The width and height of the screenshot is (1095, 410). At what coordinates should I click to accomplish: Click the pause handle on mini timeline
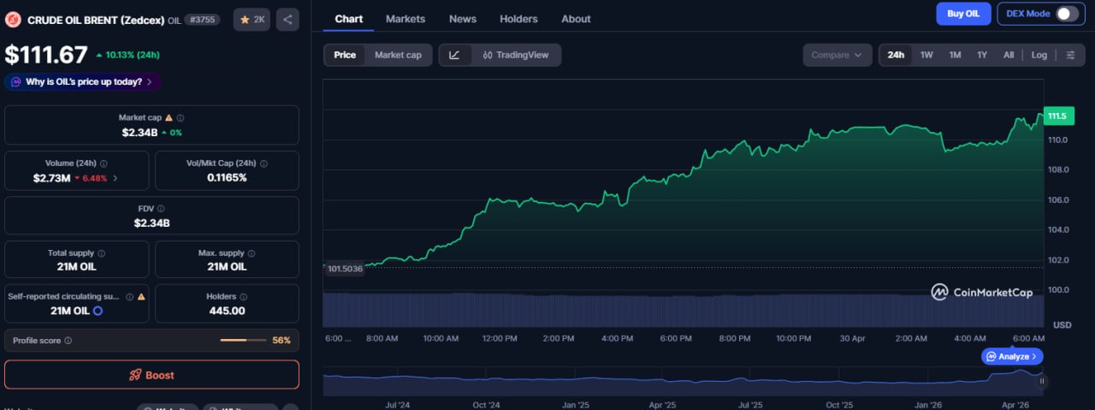[x=1042, y=381]
